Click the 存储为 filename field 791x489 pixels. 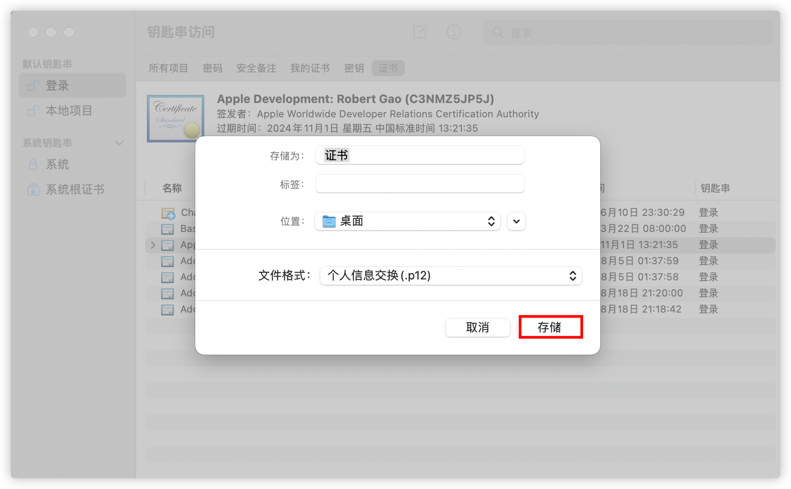420,155
